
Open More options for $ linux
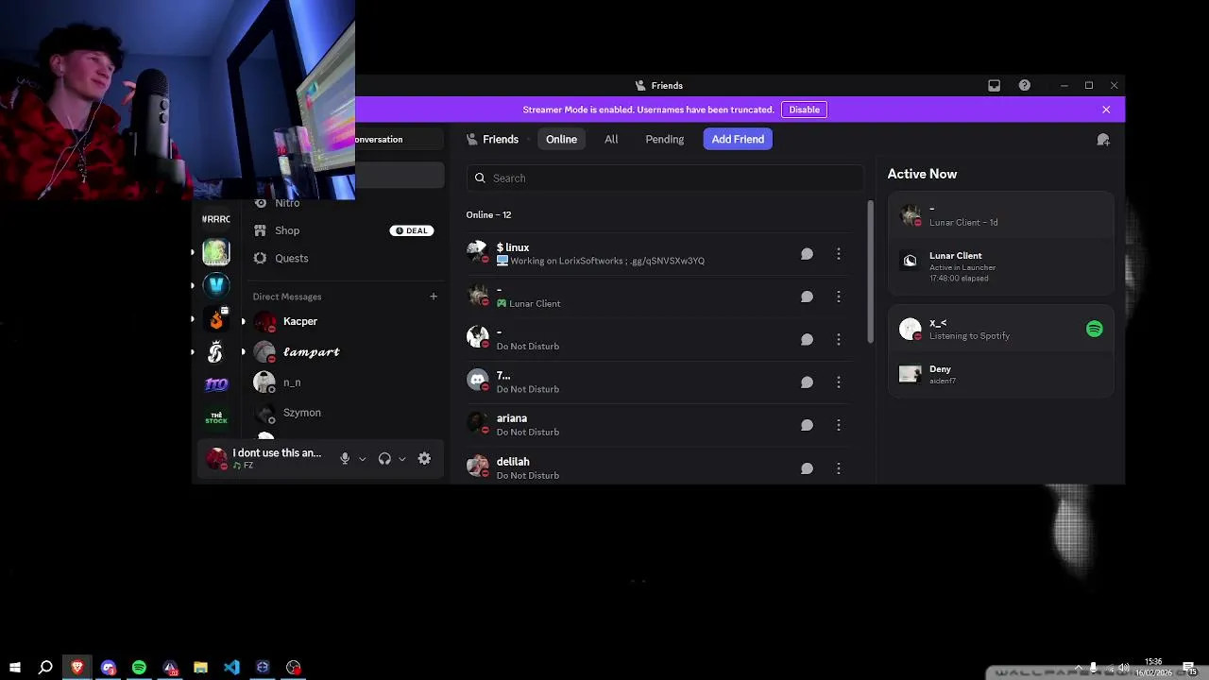(838, 254)
